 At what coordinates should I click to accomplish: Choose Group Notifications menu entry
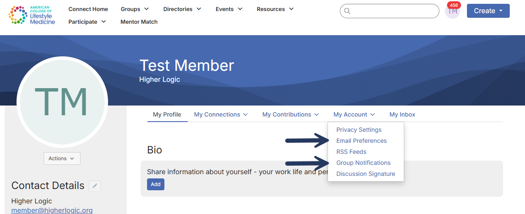(363, 163)
